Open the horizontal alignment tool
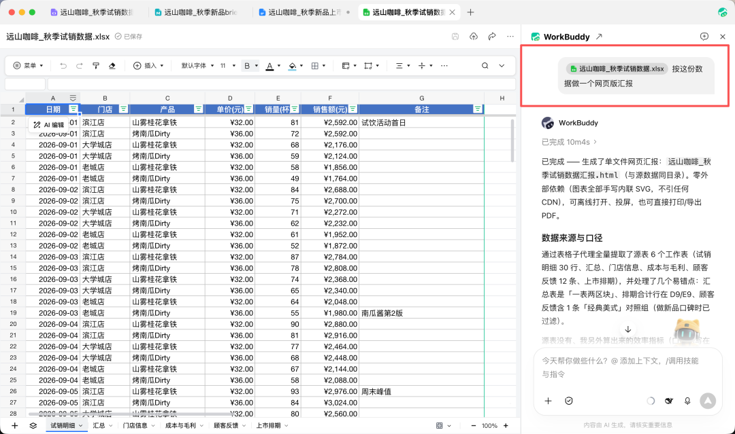 point(399,66)
